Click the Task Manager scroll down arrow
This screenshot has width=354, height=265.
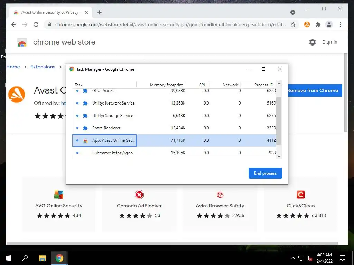pos(279,156)
